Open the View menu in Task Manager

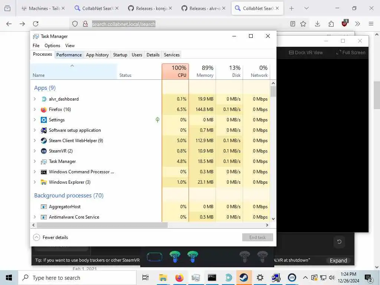(x=70, y=46)
